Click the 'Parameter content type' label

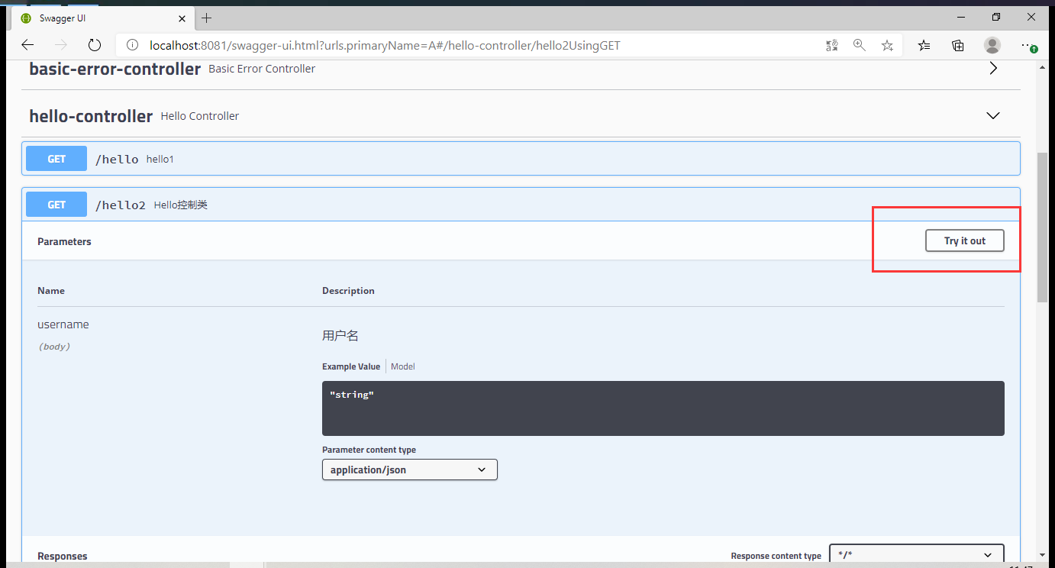click(369, 450)
